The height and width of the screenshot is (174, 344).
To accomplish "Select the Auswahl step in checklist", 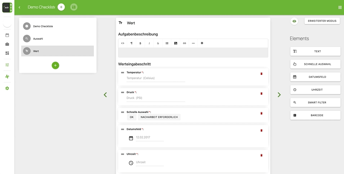I will point(57,39).
